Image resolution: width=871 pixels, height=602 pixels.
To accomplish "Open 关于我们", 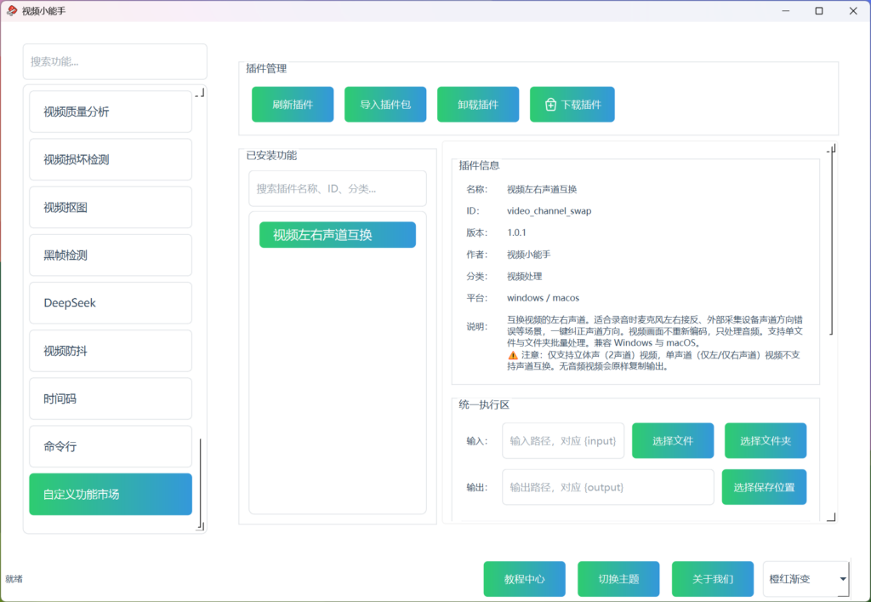I will pos(713,579).
